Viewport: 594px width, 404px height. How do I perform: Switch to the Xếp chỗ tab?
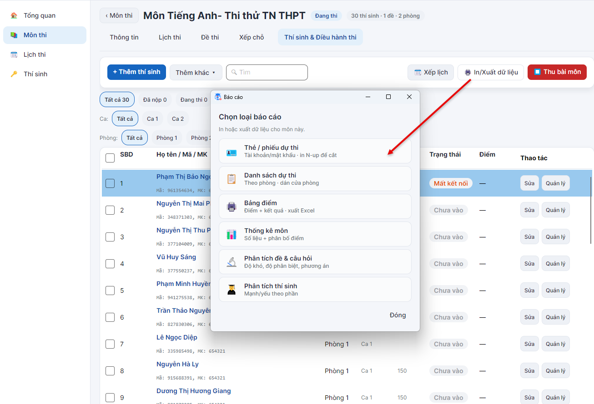(252, 37)
